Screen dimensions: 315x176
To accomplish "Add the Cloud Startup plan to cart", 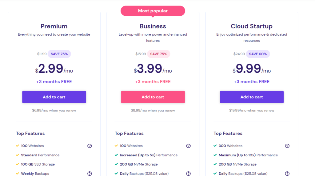I will (252, 97).
